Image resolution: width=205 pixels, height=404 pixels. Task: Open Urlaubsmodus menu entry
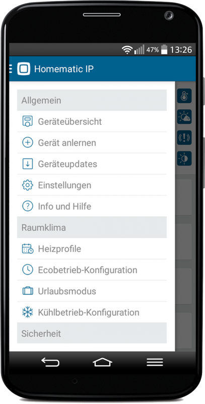point(92,291)
